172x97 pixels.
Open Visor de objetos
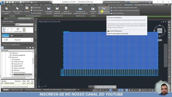pos(37,10)
